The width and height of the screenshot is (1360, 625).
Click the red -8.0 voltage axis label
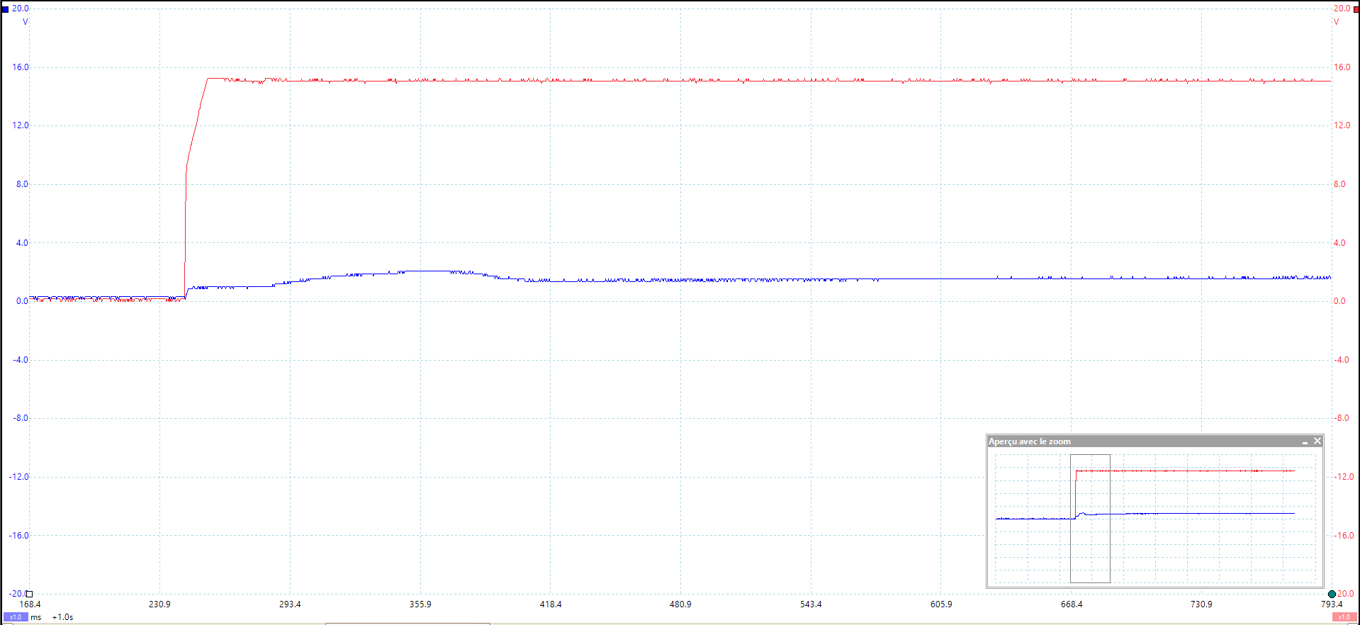(1342, 418)
